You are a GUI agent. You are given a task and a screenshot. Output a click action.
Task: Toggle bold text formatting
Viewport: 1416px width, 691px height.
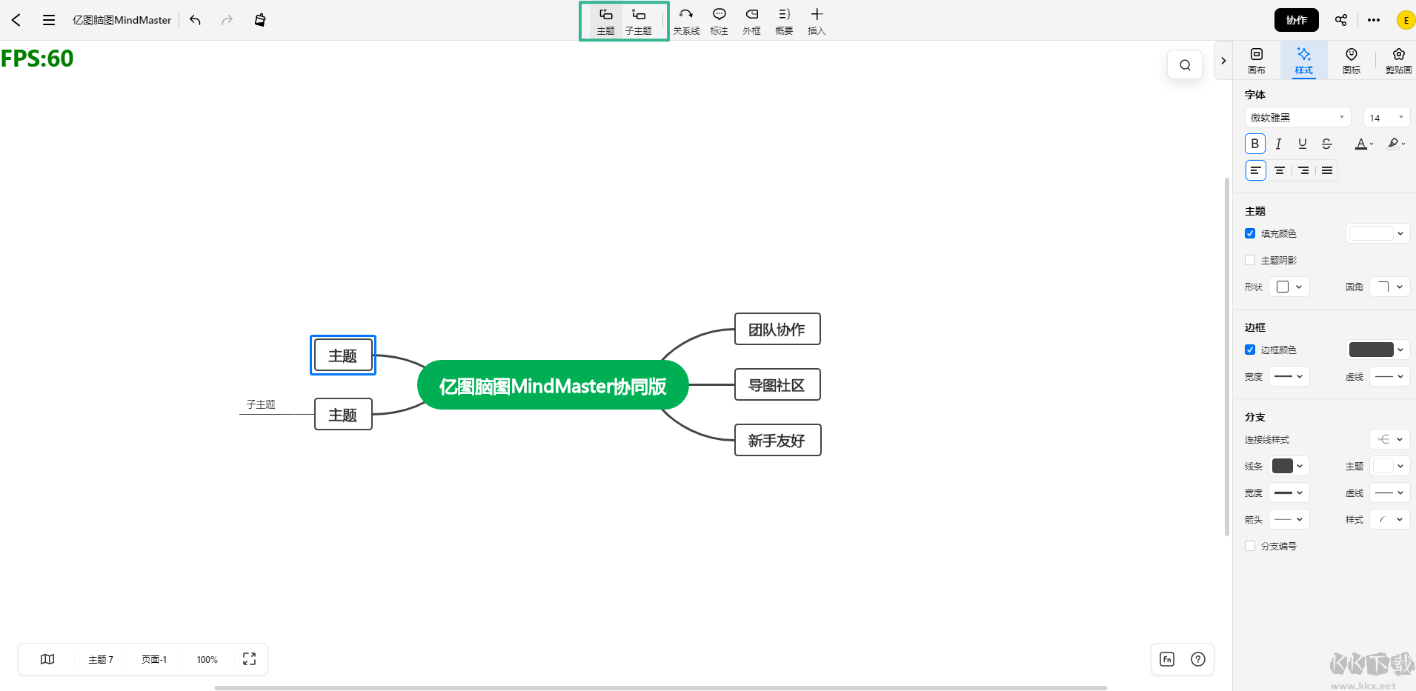click(x=1254, y=144)
